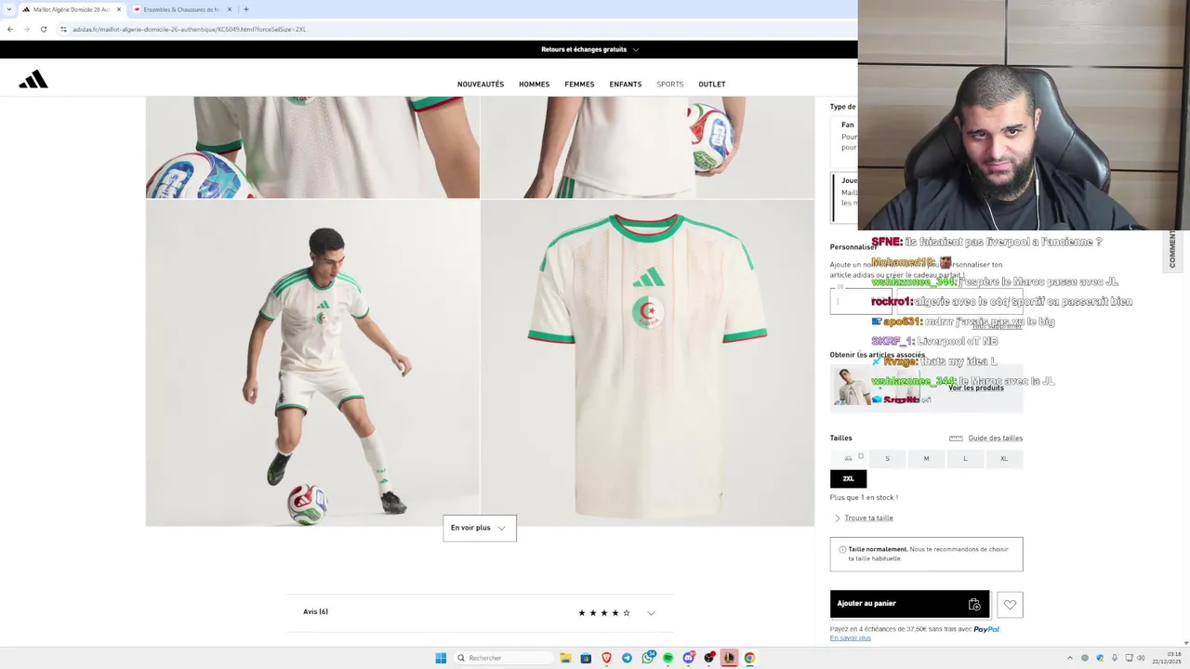1190x669 pixels.
Task: Close the Maillot Algérie Domicile tab
Action: click(x=118, y=9)
